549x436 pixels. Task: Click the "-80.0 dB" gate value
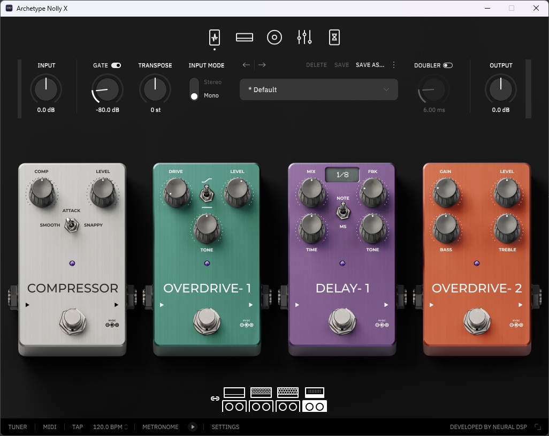click(108, 110)
